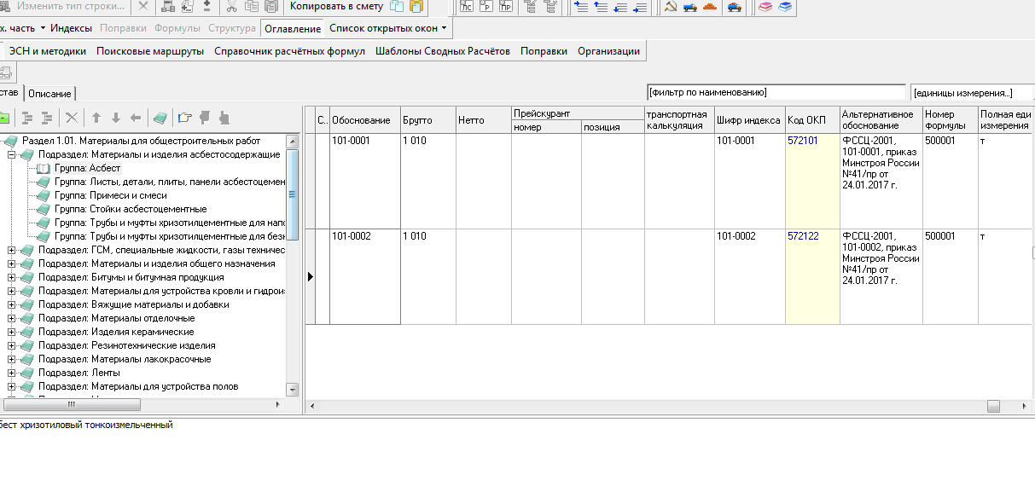Click the green book icon in tree toolbar
1035x492 pixels.
[160, 118]
